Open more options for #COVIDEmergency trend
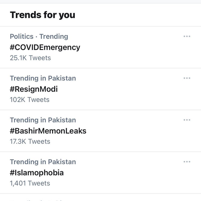201x201 pixels. (x=187, y=36)
